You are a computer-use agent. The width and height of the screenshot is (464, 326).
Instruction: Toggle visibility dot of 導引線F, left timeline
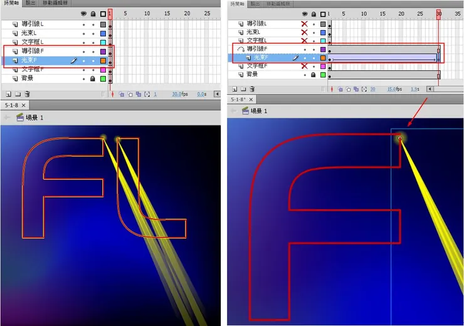coord(84,51)
